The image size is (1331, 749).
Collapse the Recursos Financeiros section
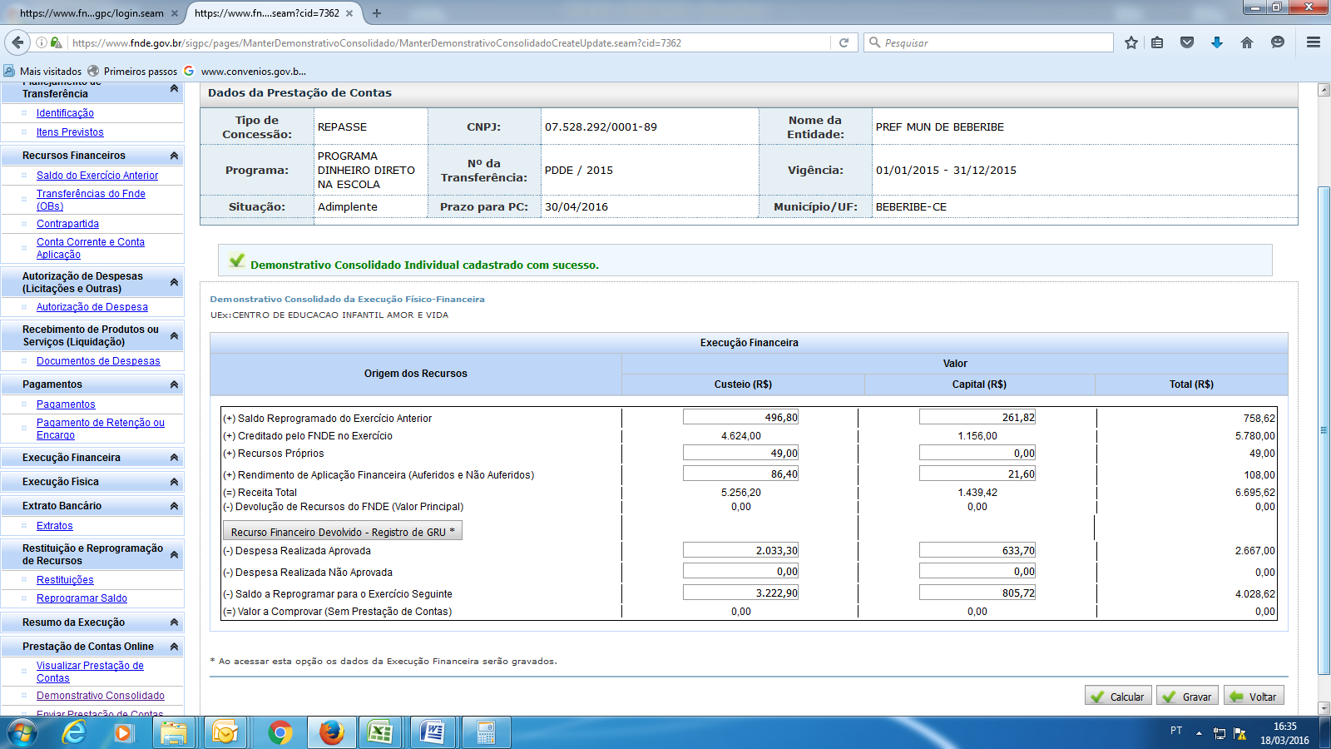click(174, 156)
